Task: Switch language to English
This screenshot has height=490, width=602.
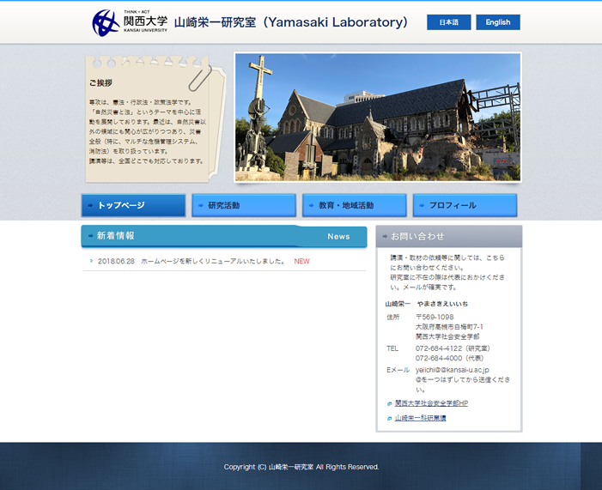Action: (498, 22)
